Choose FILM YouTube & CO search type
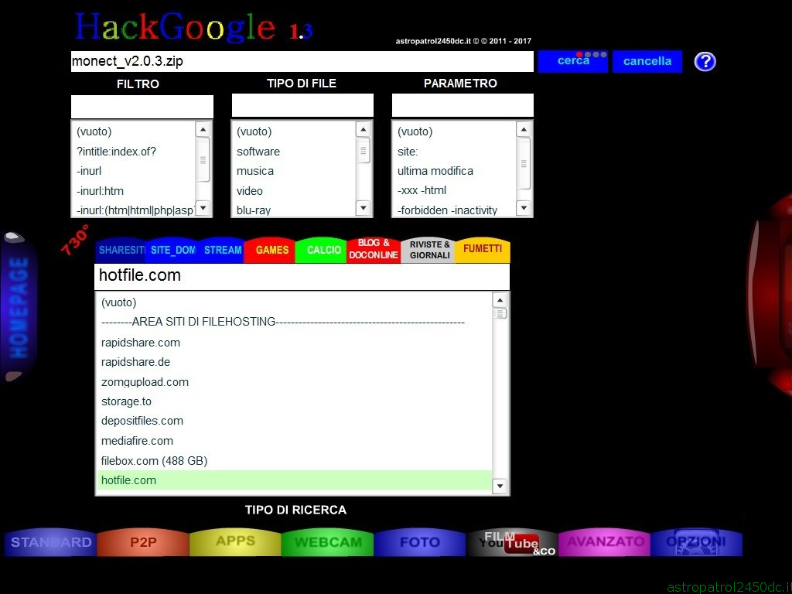The width and height of the screenshot is (792, 594). [512, 542]
